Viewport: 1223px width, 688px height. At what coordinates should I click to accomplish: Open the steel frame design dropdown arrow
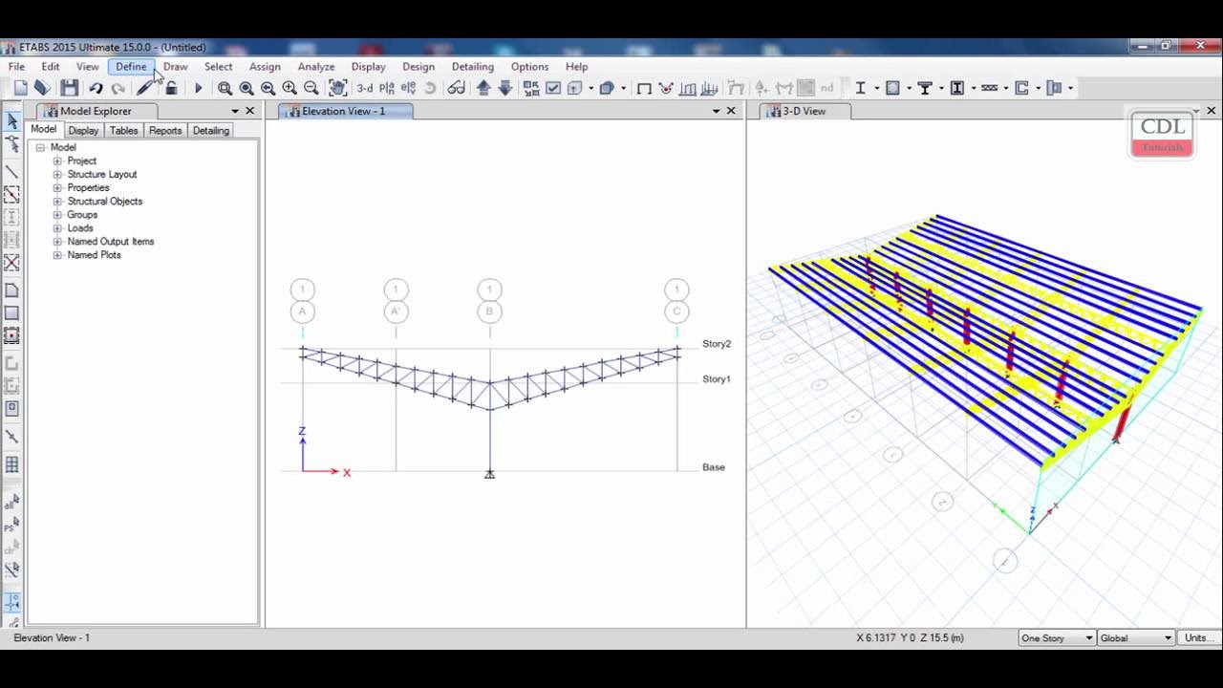940,88
